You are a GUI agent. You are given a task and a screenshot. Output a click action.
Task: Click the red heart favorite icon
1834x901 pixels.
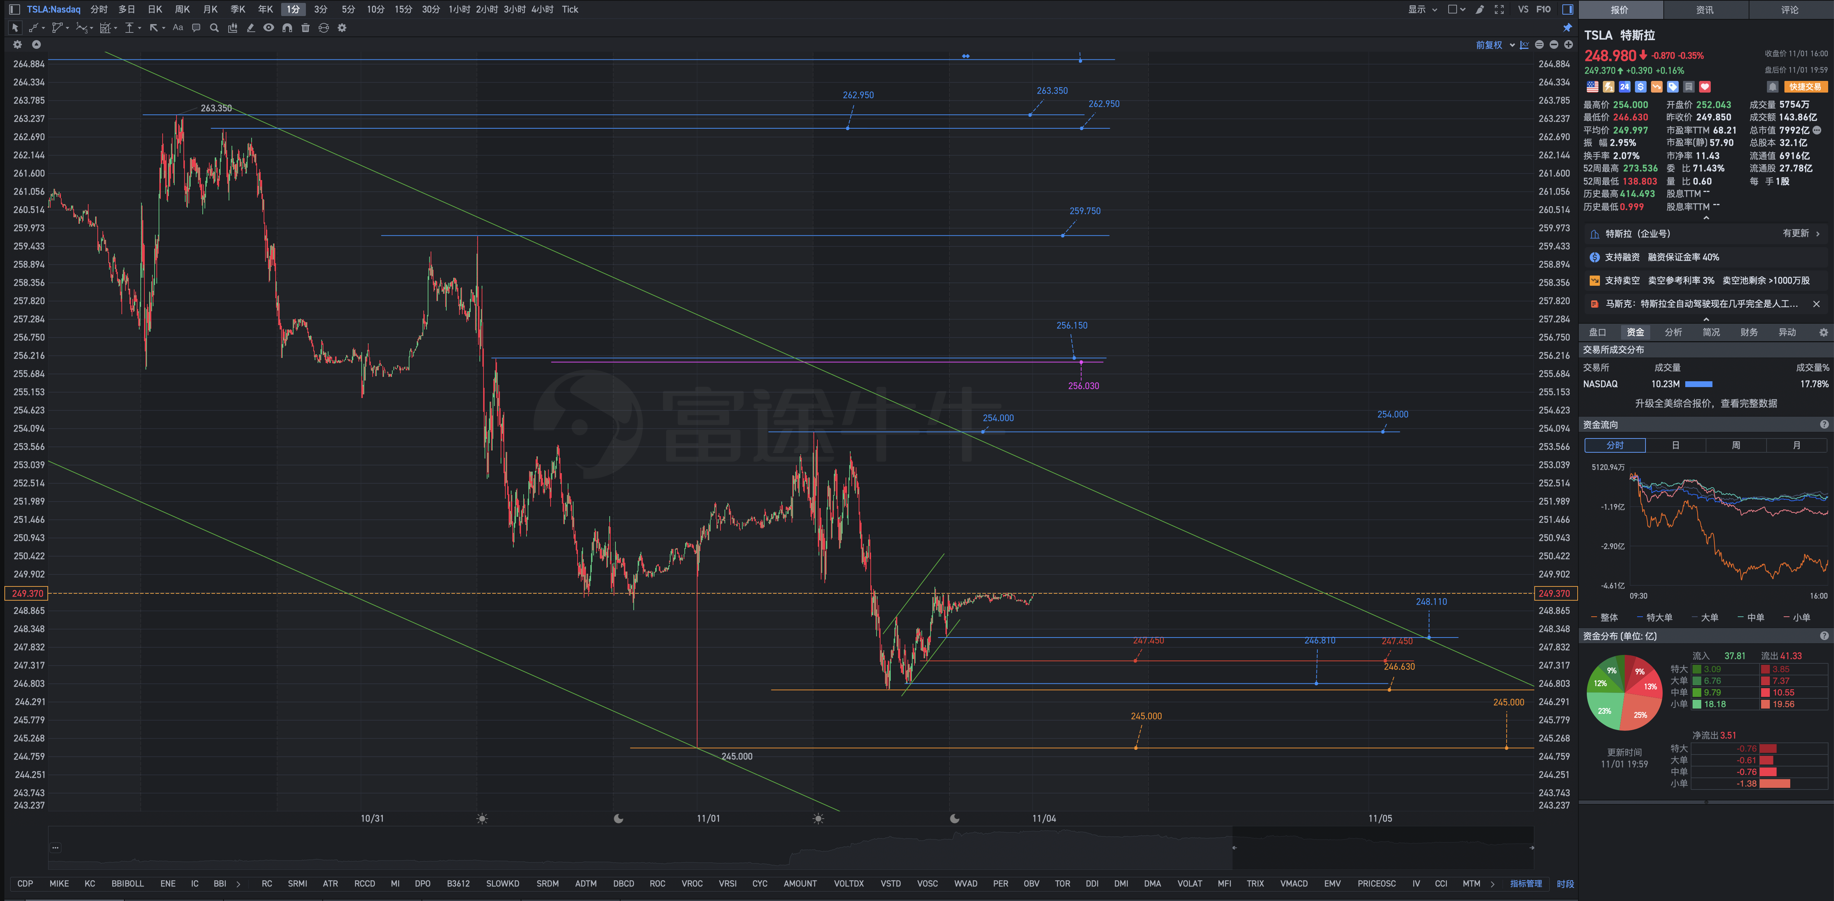(x=1705, y=87)
